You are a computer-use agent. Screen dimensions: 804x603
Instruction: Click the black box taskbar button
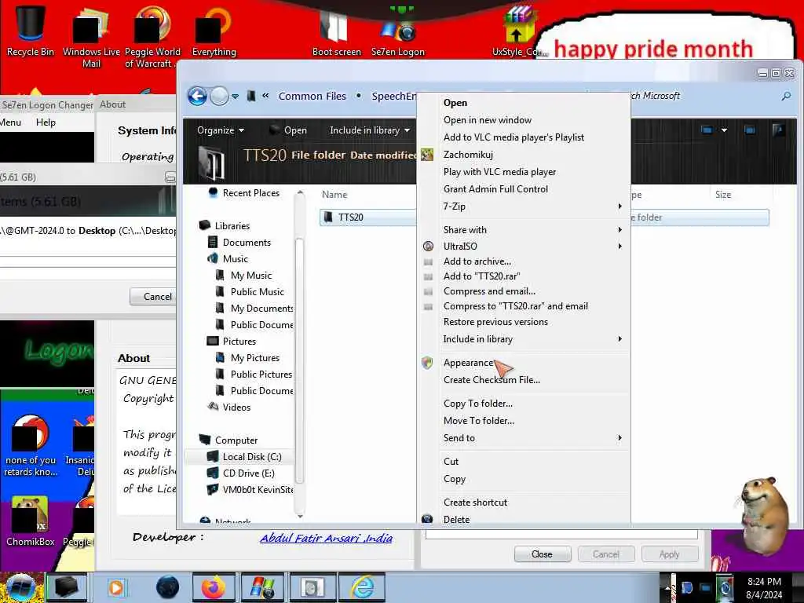67,587
